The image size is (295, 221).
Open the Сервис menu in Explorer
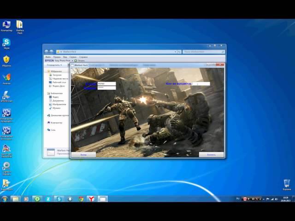tap(73, 57)
